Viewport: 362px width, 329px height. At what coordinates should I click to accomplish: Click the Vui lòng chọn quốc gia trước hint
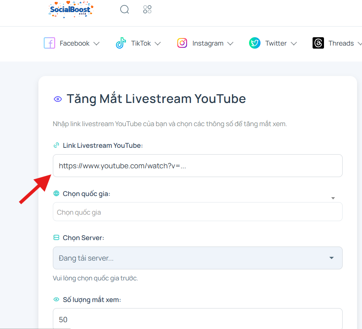tap(95, 278)
